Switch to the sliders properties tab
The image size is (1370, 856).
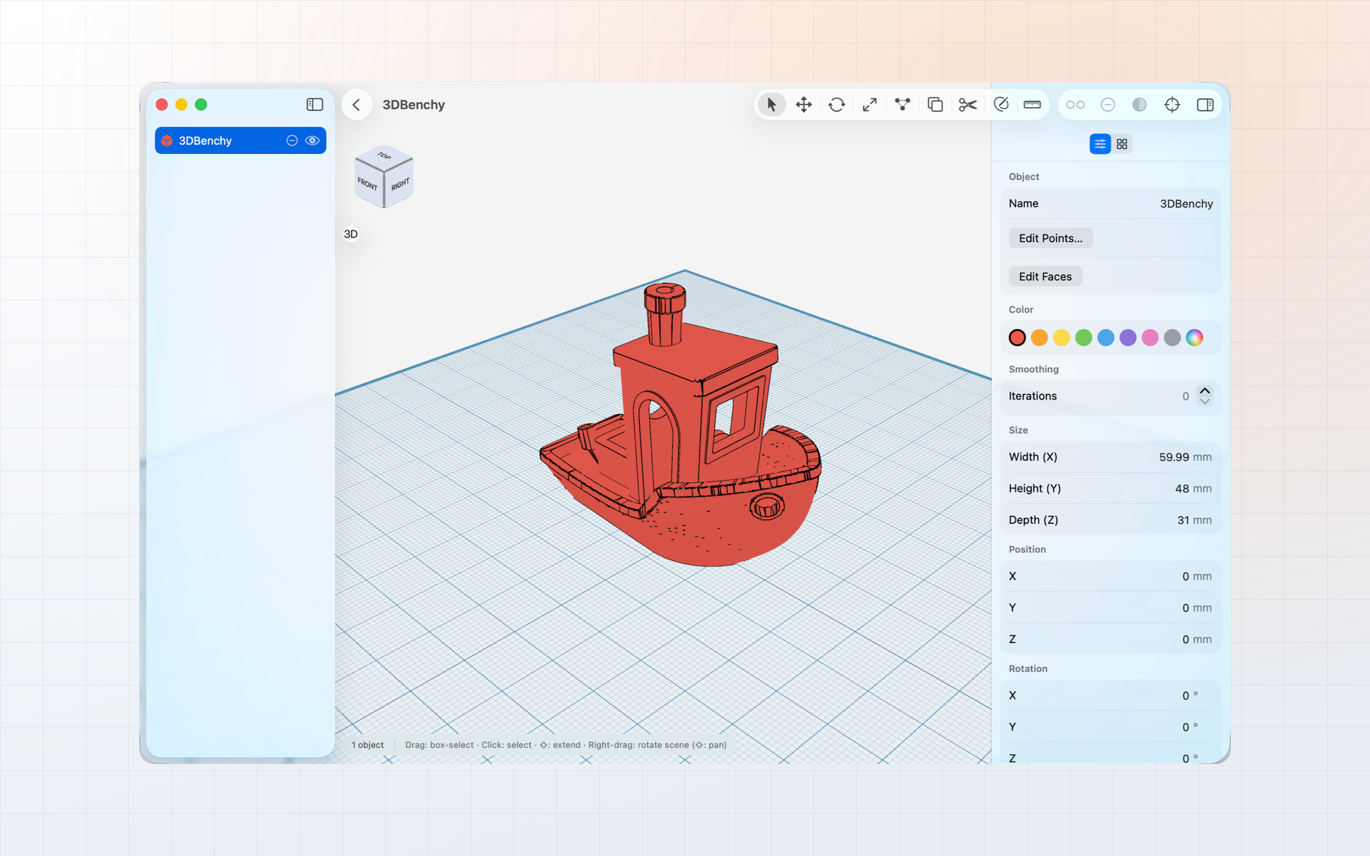(x=1100, y=144)
